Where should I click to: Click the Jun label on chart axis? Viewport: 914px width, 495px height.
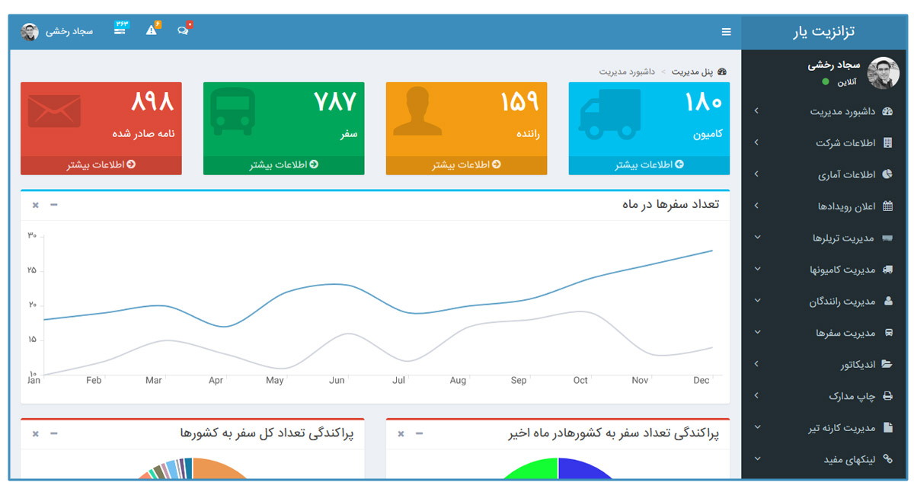[337, 380]
